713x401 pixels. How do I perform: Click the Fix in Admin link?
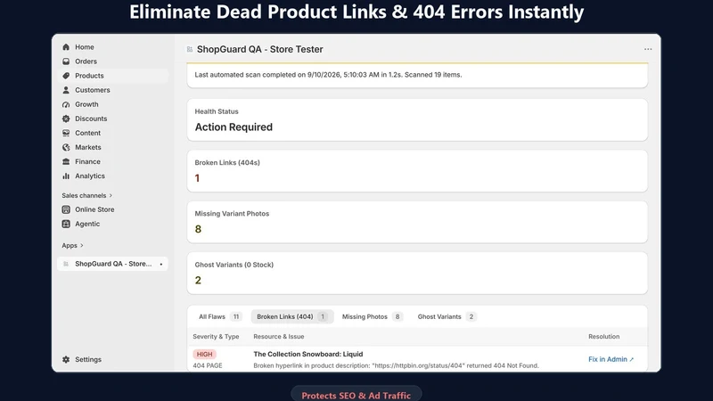(611, 359)
